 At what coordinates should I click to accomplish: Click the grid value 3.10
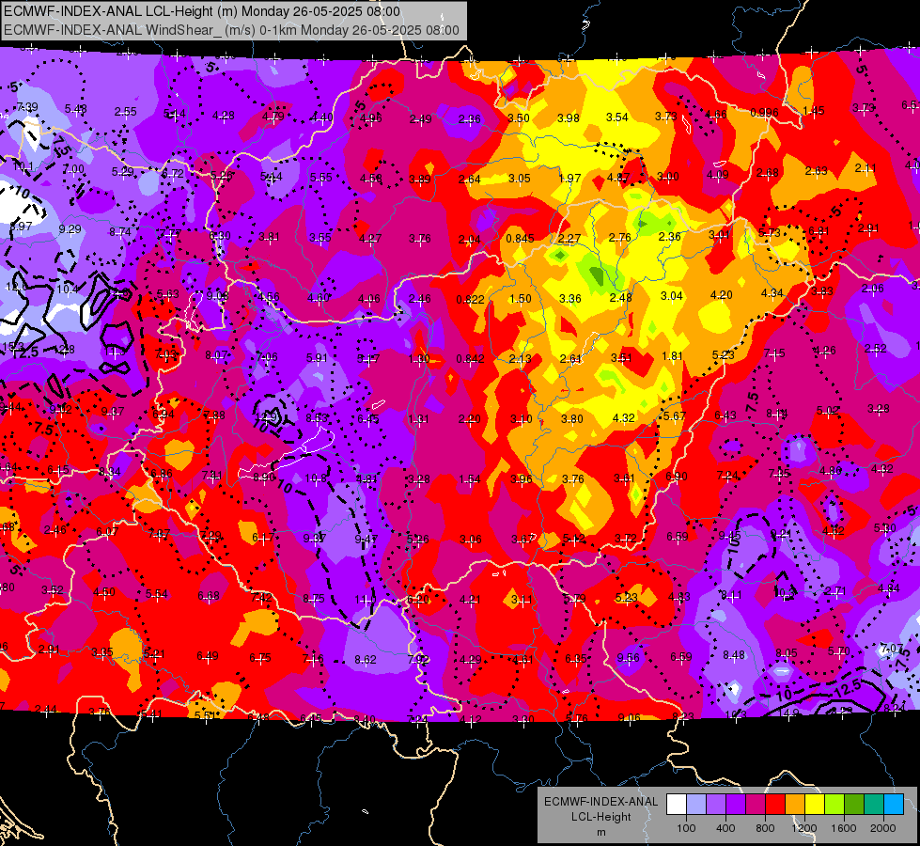click(521, 418)
